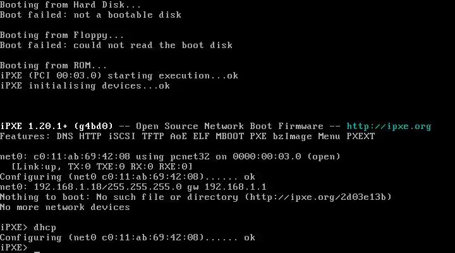Click the gateway address 192.168.1.1
Image resolution: width=455 pixels, height=253 pixels.
click(x=235, y=187)
